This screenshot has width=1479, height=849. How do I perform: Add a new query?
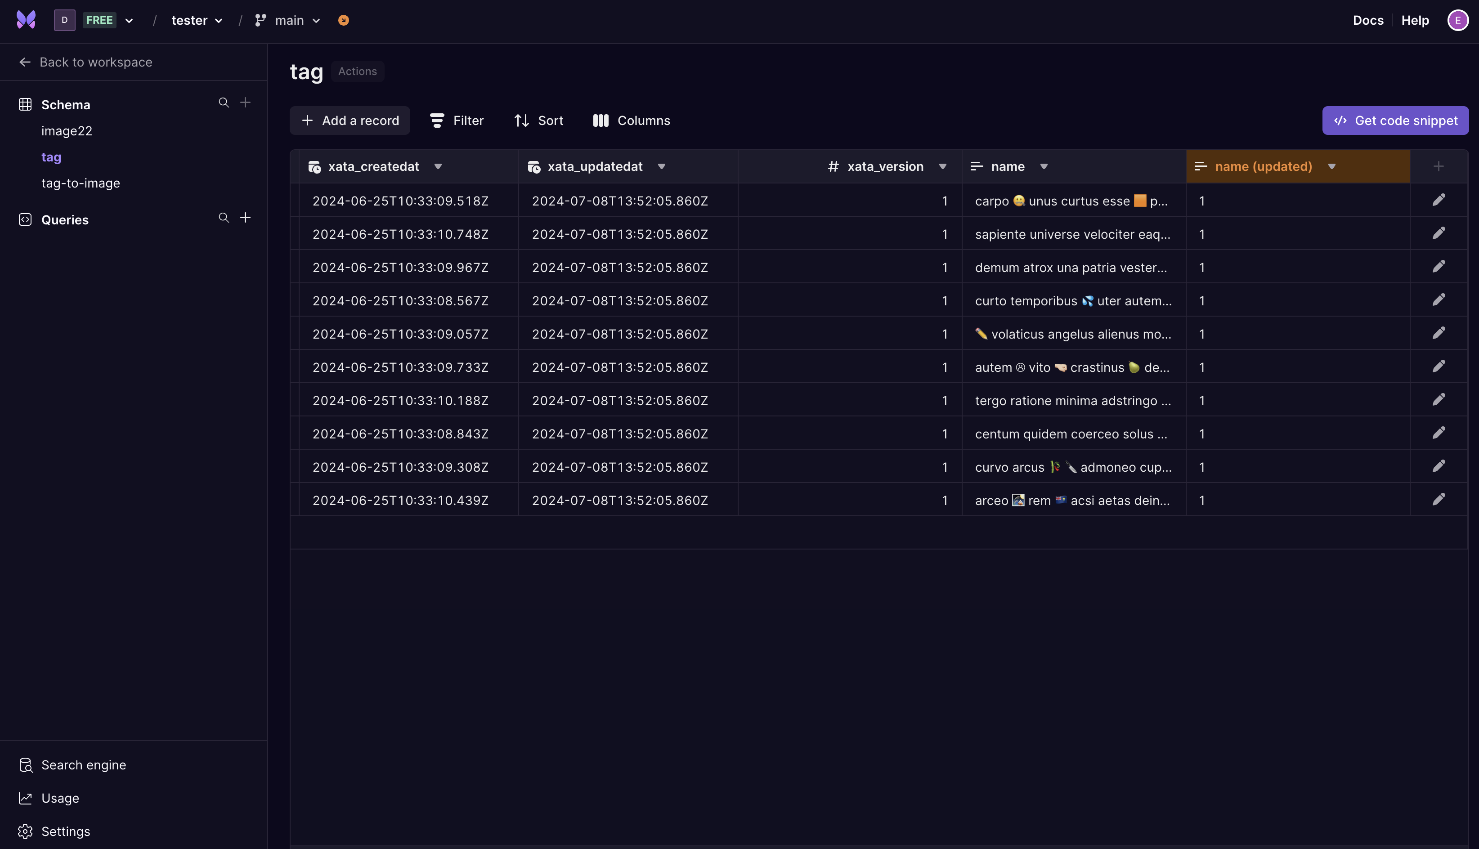(x=246, y=218)
